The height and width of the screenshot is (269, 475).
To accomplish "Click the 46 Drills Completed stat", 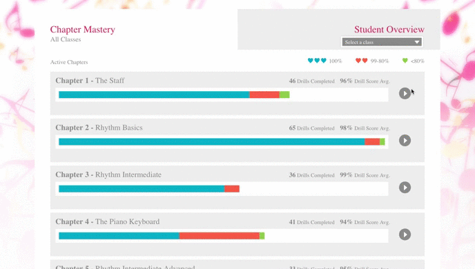I will click(x=312, y=81).
